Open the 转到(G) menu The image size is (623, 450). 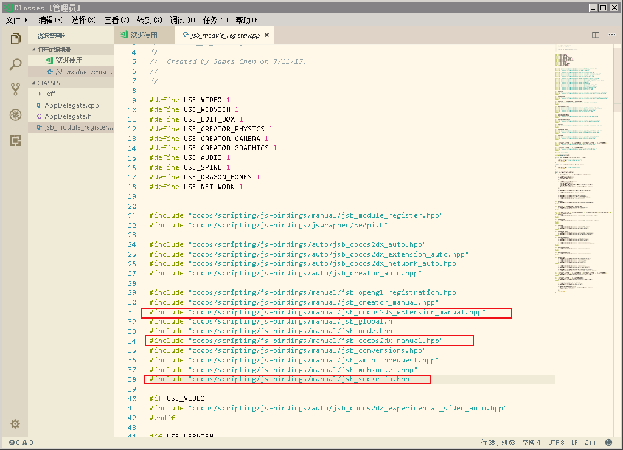click(150, 20)
